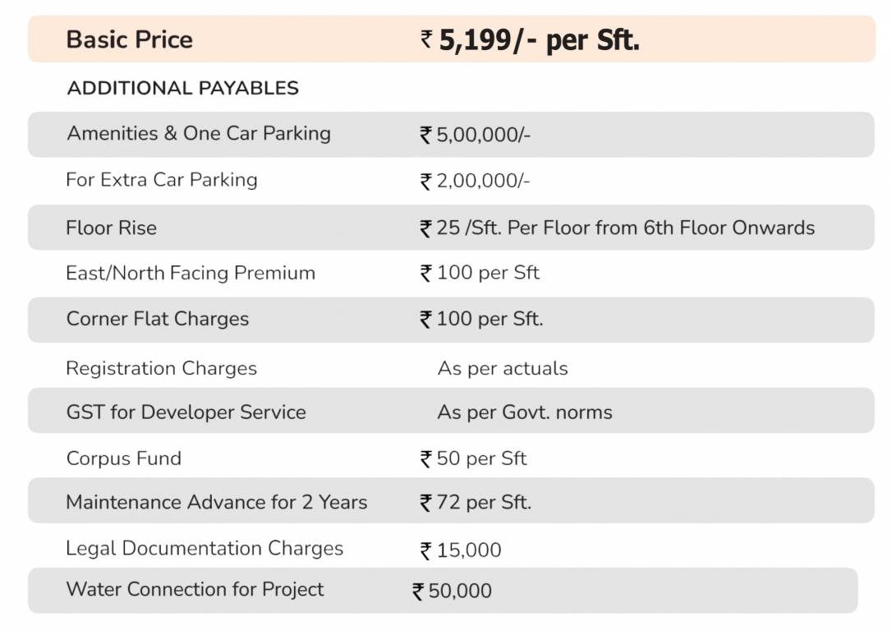
Task: Click the rupee icon before 2,00,000/-
Action: pos(425,182)
